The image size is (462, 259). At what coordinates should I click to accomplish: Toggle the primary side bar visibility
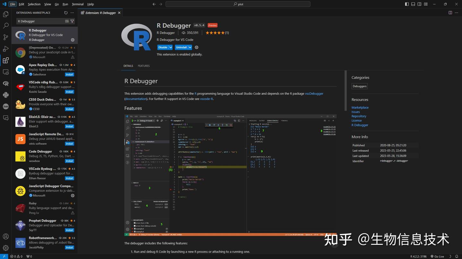pyautogui.click(x=406, y=4)
